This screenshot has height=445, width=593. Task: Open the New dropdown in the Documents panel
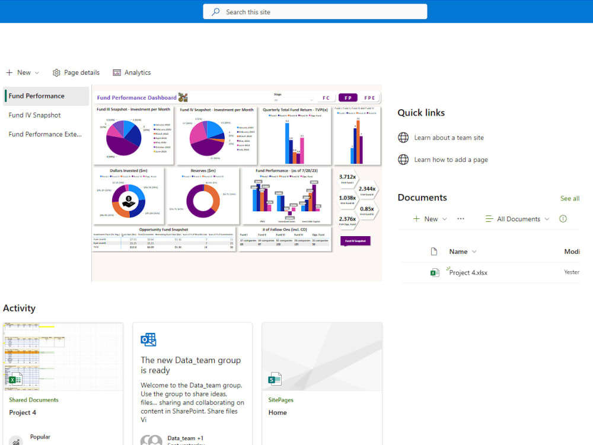tap(428, 218)
